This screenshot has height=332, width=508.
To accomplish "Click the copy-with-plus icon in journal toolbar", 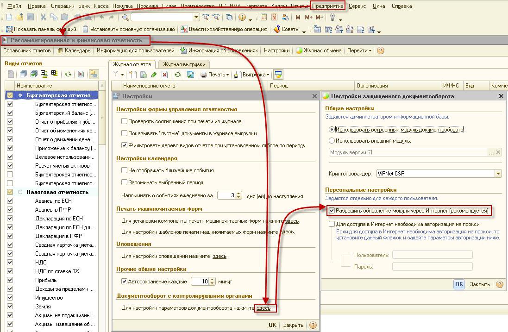I will tap(144, 75).
